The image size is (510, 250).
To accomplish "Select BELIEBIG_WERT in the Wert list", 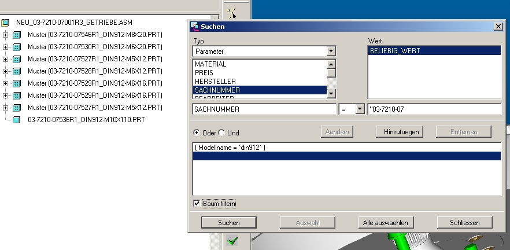I will pyautogui.click(x=434, y=51).
